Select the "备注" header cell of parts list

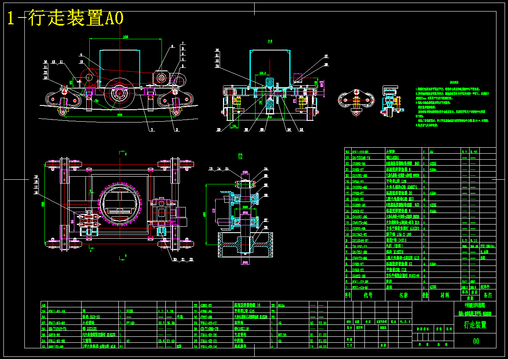point(487,295)
